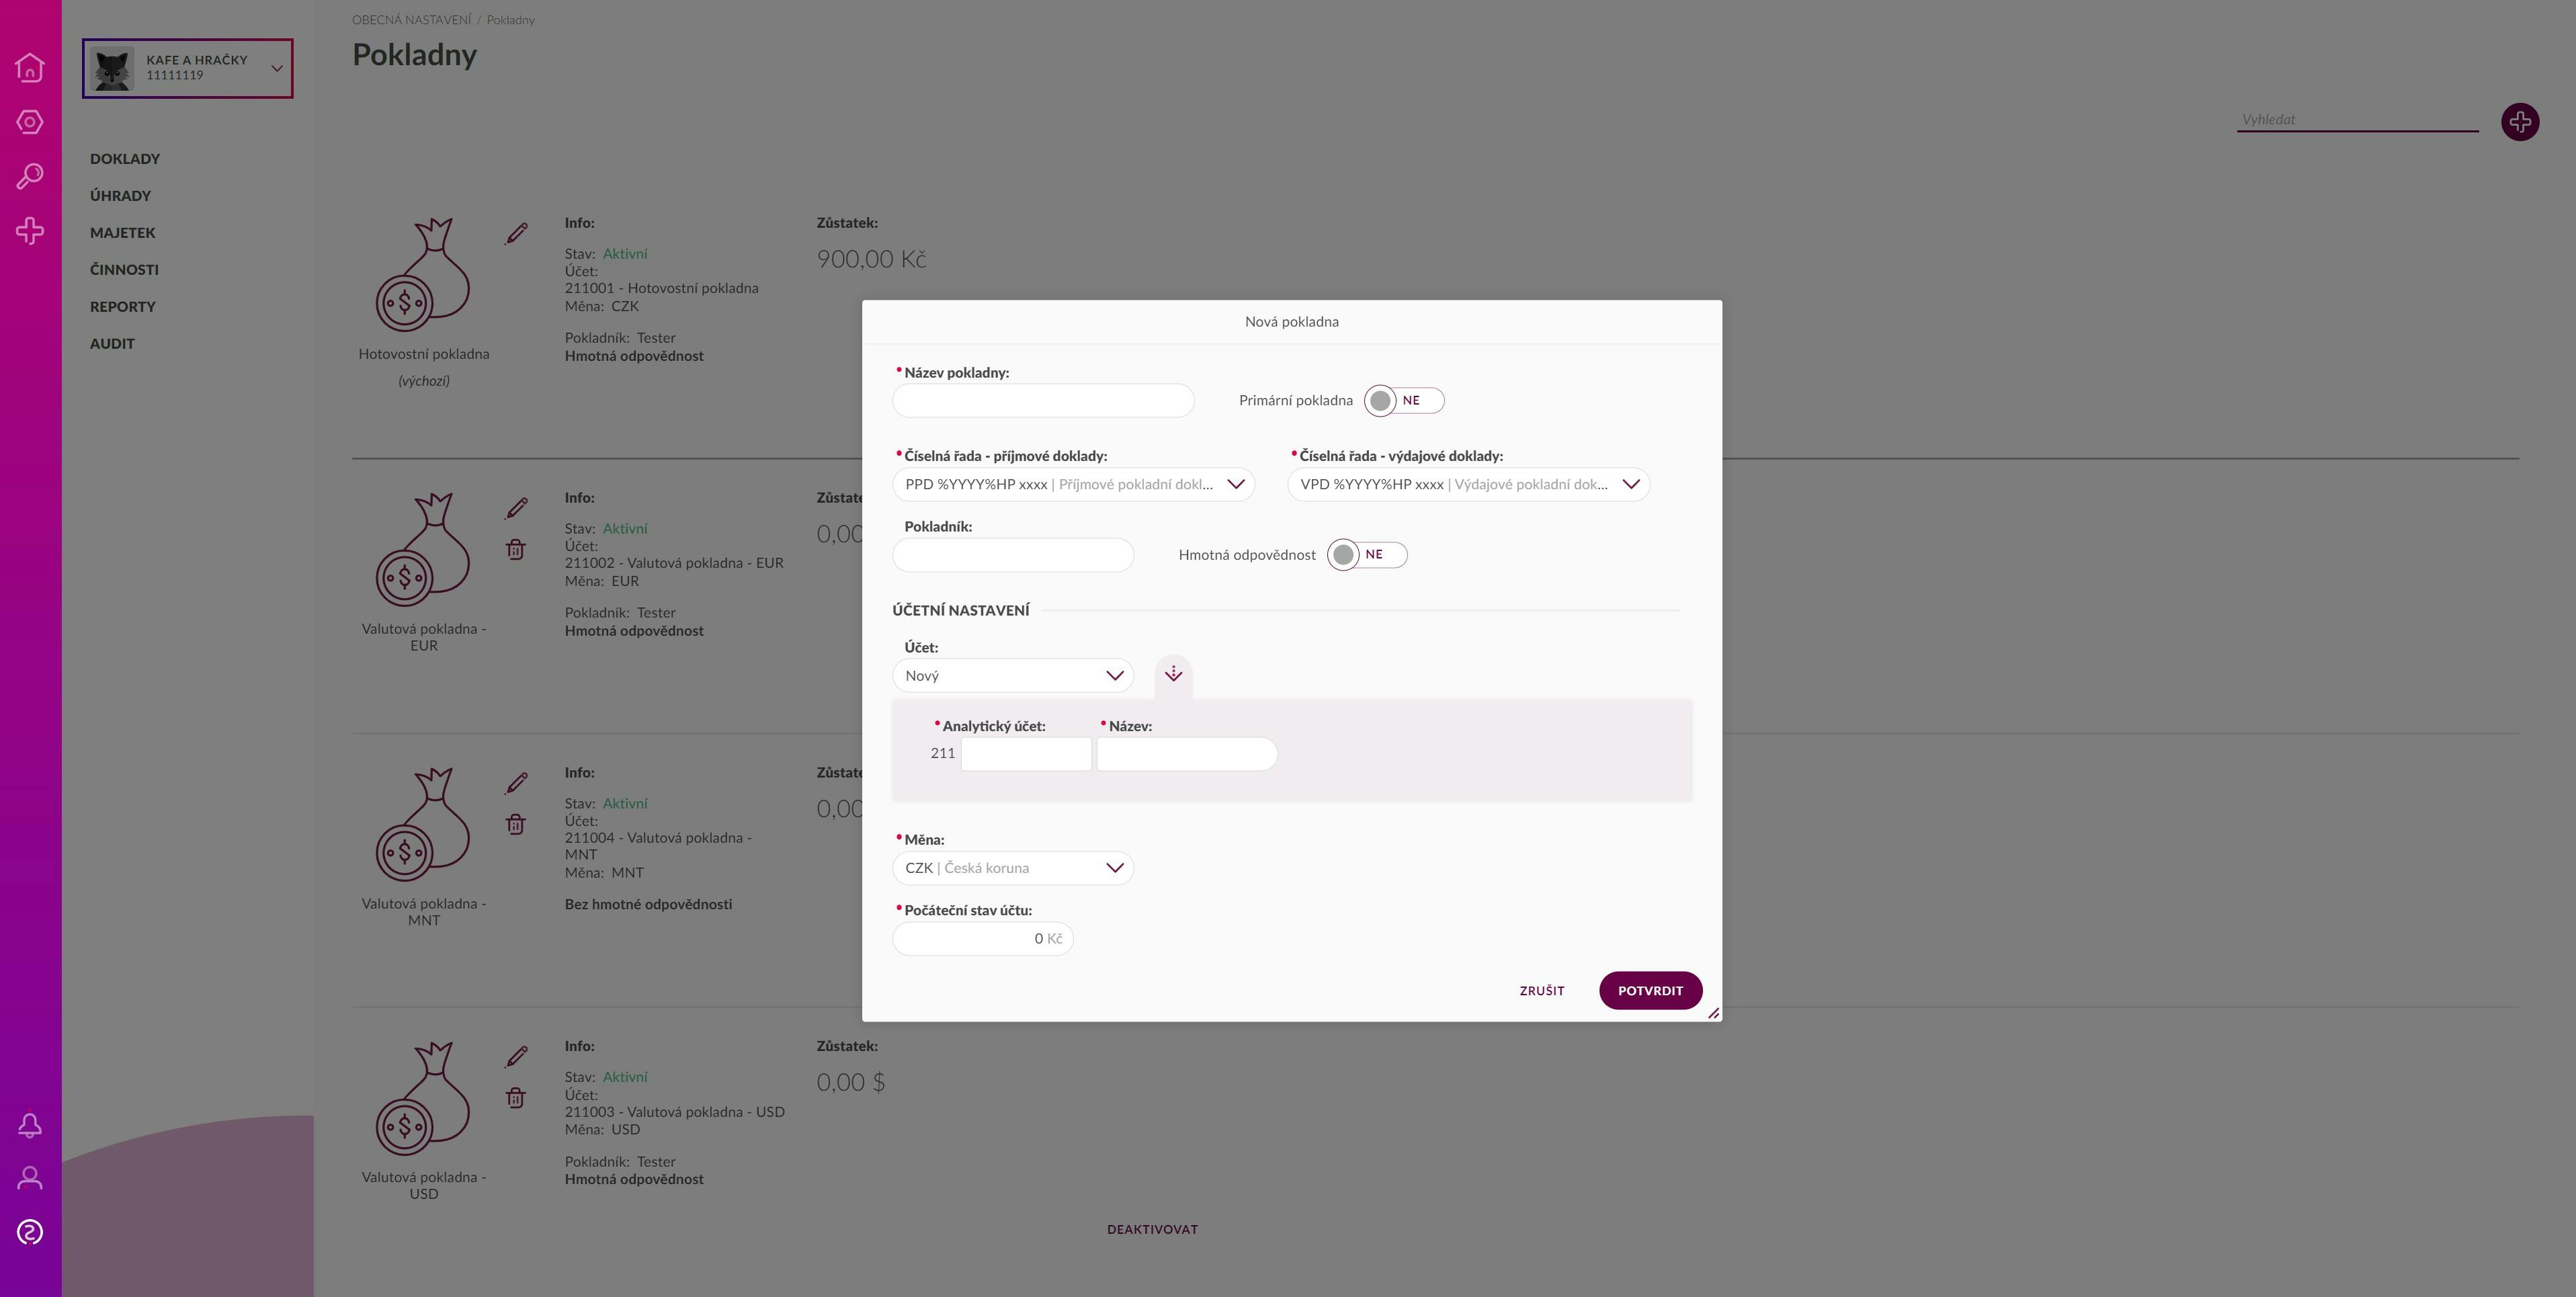Open the help icon at sidebar bottom
2576x1297 pixels.
30,1232
